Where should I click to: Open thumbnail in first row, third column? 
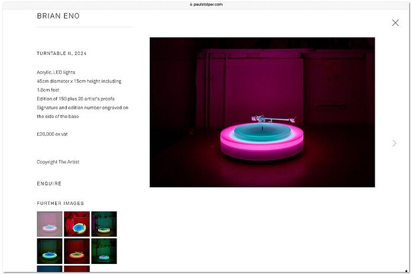104,224
